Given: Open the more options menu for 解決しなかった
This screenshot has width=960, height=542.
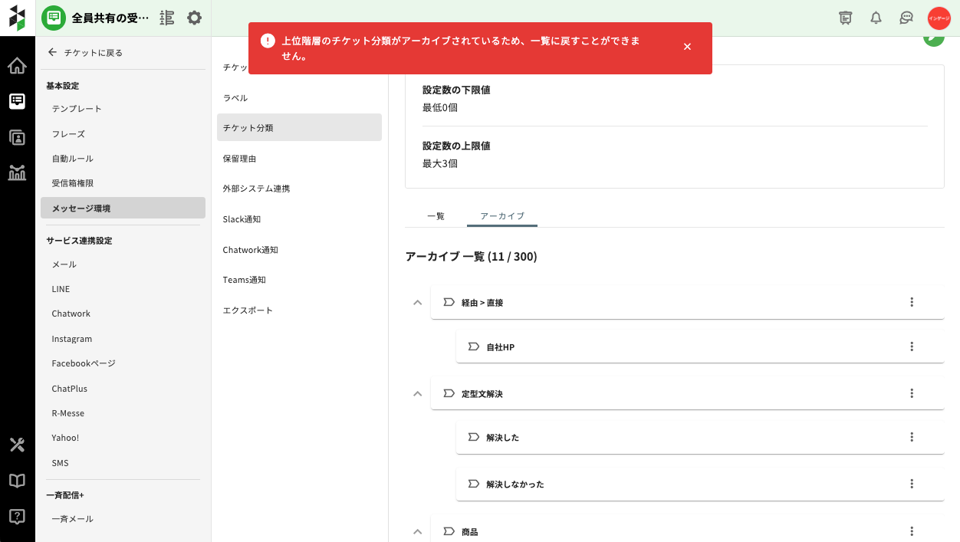Looking at the screenshot, I should tap(912, 484).
